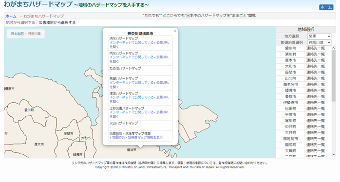Open 連絡先一覧 for 大磯町 row
The width and height of the screenshot is (340, 182).
tap(316, 151)
